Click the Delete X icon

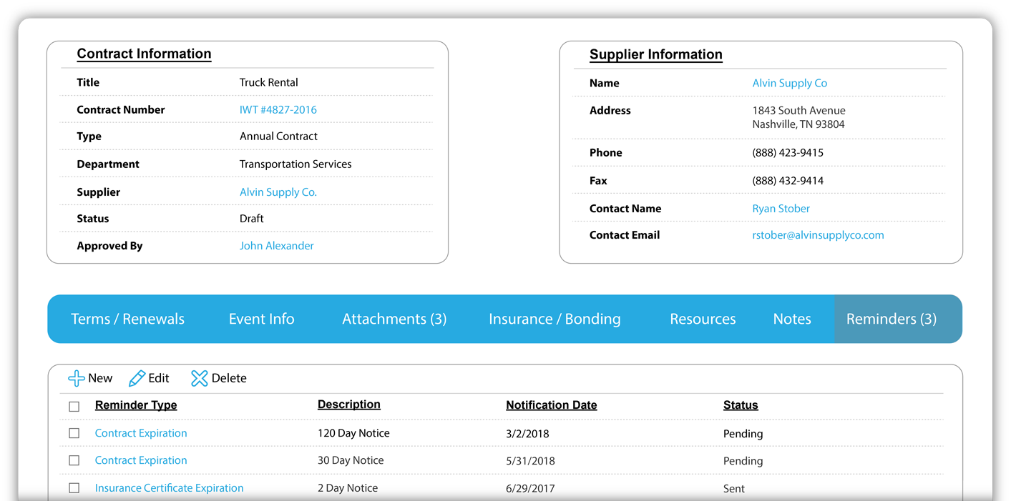(x=199, y=378)
